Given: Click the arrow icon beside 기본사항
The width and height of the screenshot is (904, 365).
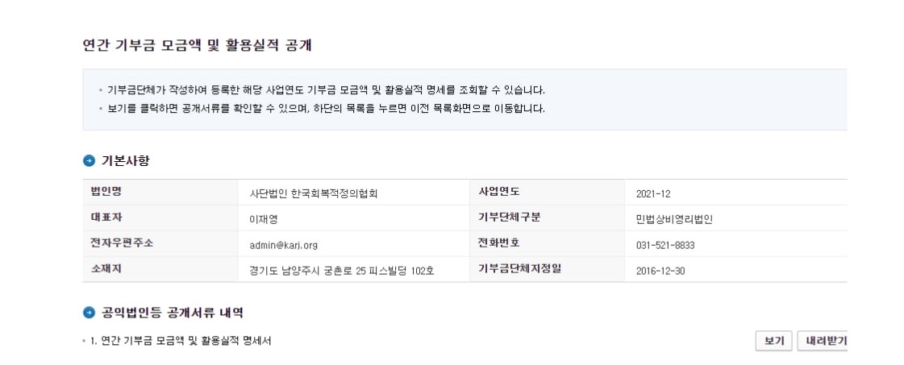Looking at the screenshot, I should (89, 161).
